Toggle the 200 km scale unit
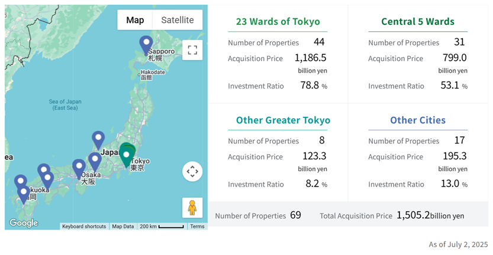 click(x=162, y=227)
